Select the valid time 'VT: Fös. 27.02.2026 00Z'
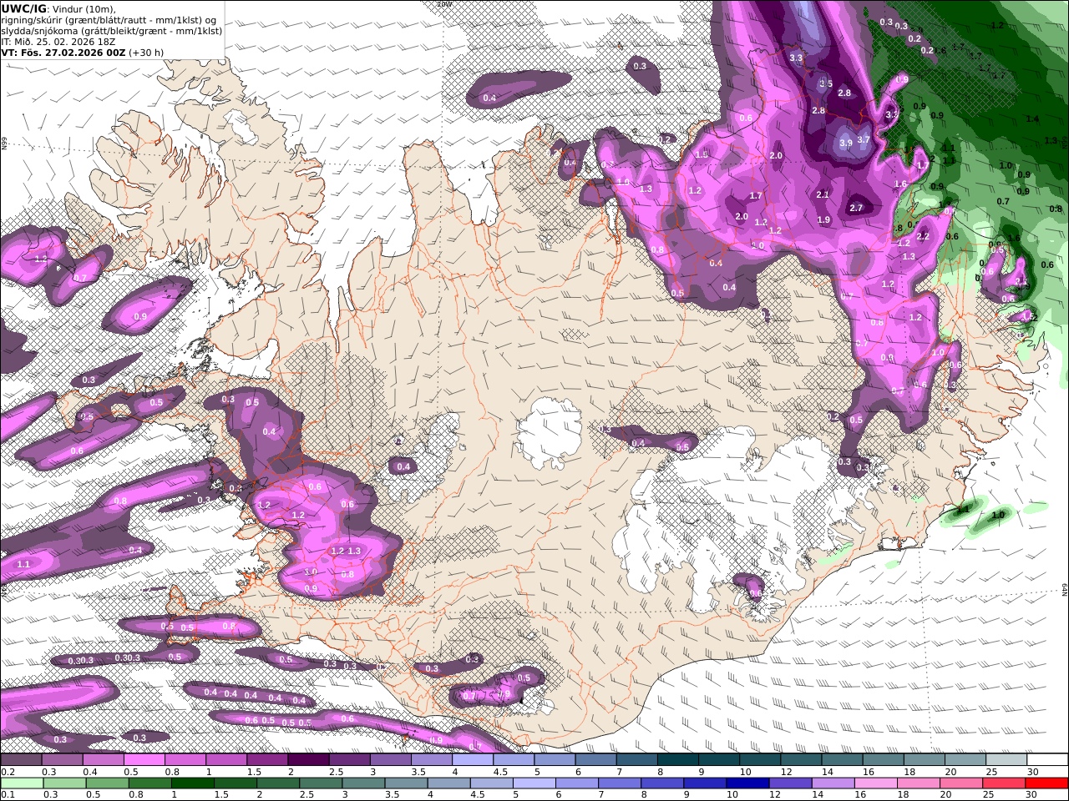Image resolution: width=1069 pixels, height=801 pixels. pos(63,52)
